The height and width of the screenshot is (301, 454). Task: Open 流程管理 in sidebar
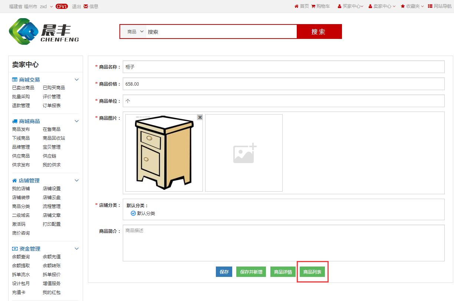pyautogui.click(x=52, y=206)
